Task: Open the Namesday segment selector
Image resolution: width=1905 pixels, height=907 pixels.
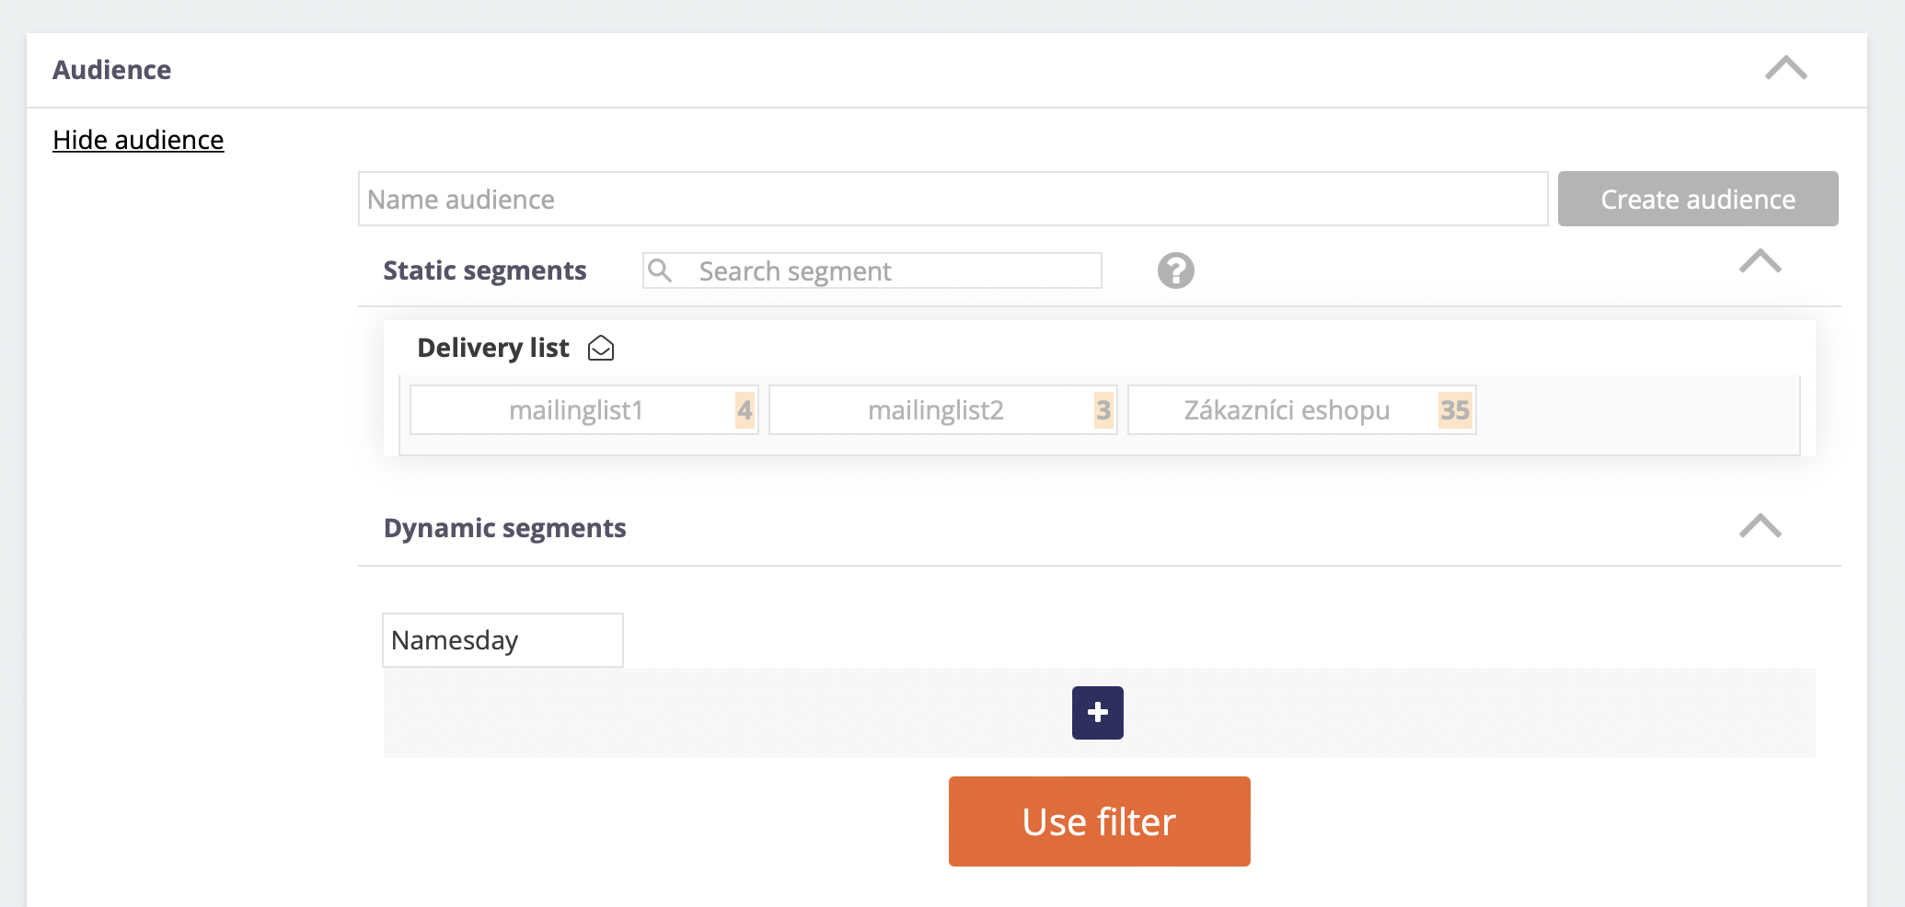Action: click(x=502, y=640)
